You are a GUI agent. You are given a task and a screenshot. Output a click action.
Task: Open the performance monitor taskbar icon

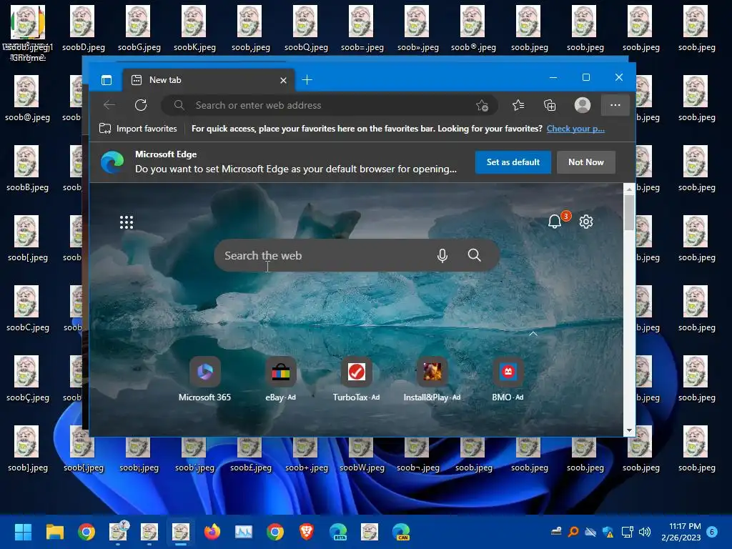pos(244,532)
